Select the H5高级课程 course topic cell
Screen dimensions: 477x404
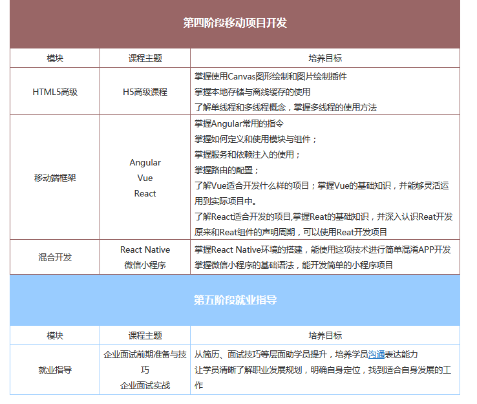(x=145, y=92)
